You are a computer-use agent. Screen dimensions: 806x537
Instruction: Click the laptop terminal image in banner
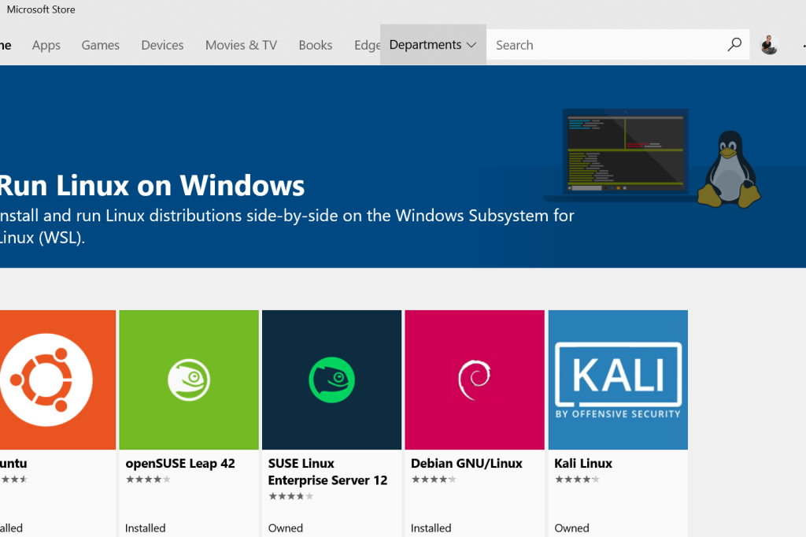pyautogui.click(x=625, y=153)
